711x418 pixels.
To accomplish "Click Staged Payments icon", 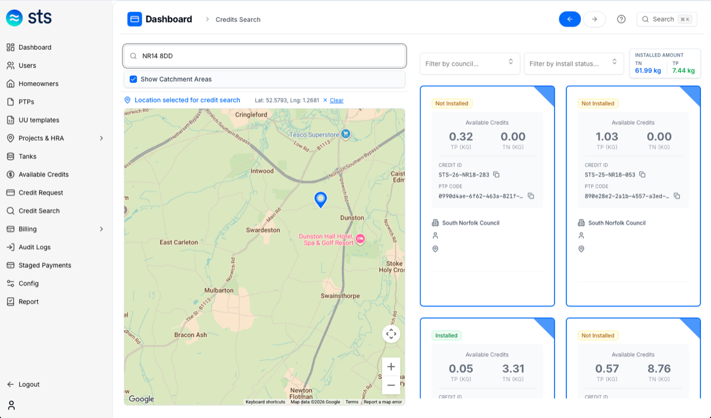I will (11, 265).
